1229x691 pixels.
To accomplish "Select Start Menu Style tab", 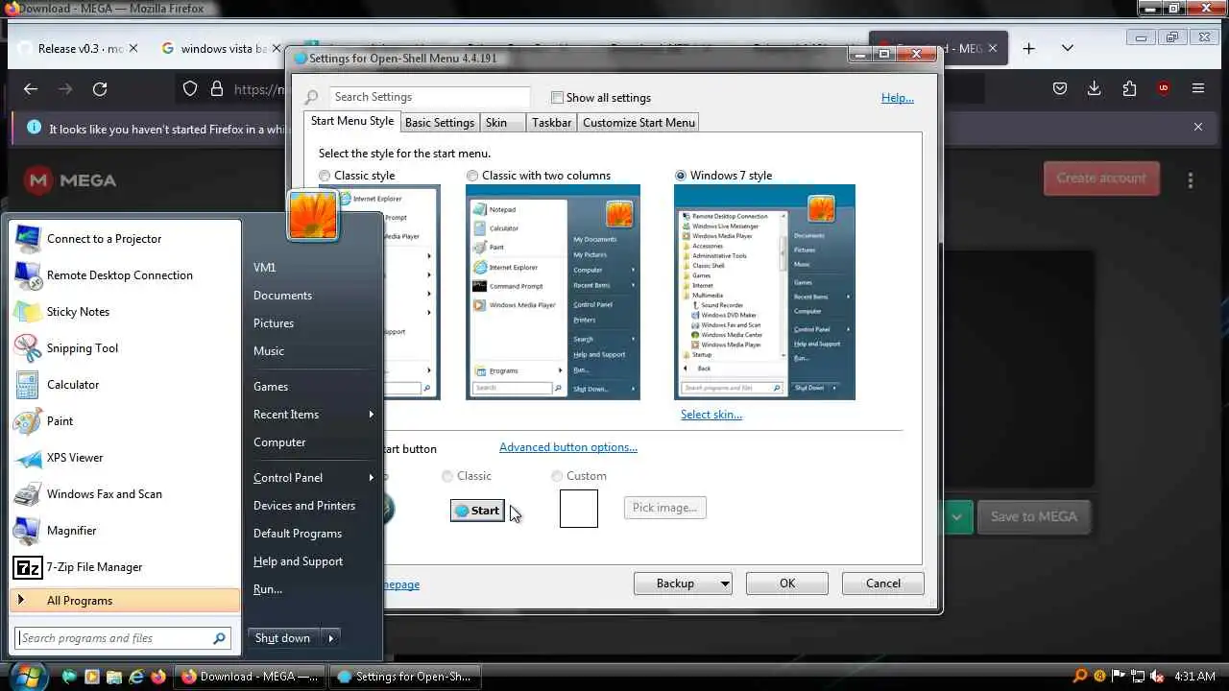I will (x=352, y=121).
